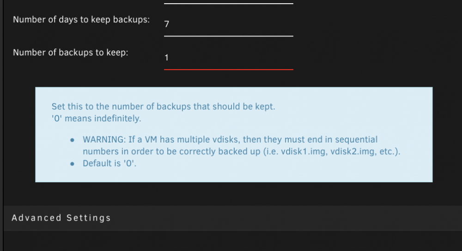The width and height of the screenshot is (462, 251).
Task: Expand the Advanced Settings section header
Action: [x=233, y=218]
